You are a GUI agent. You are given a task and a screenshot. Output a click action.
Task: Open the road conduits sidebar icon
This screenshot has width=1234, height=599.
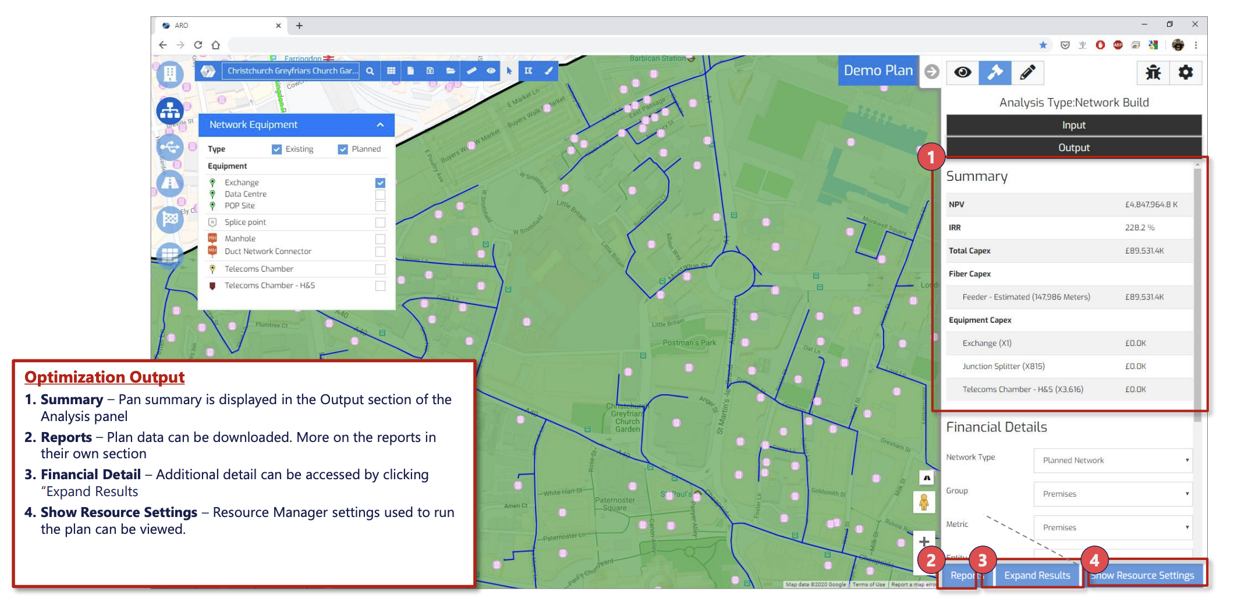coord(169,183)
